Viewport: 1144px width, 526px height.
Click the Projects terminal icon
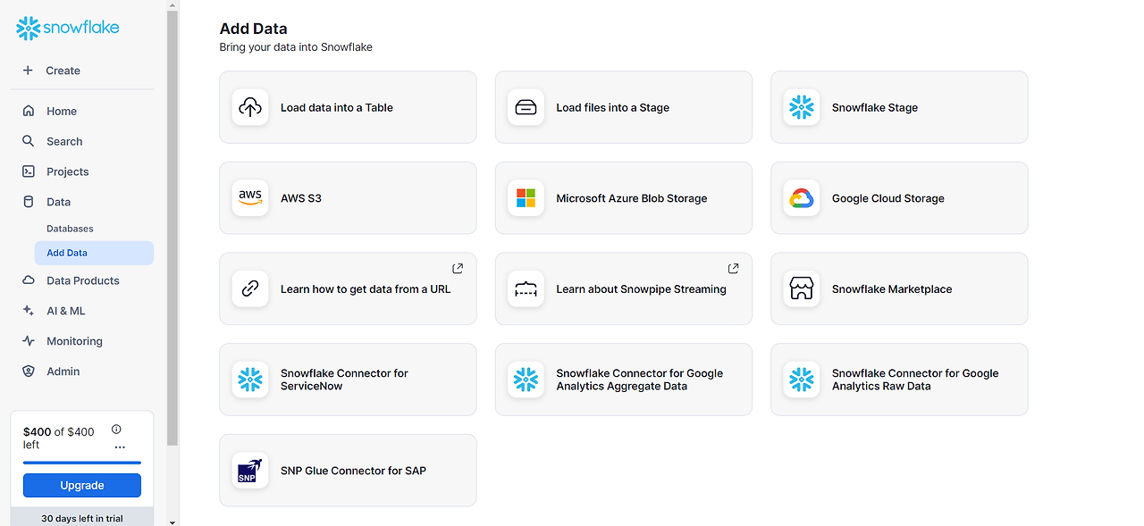pyautogui.click(x=29, y=171)
